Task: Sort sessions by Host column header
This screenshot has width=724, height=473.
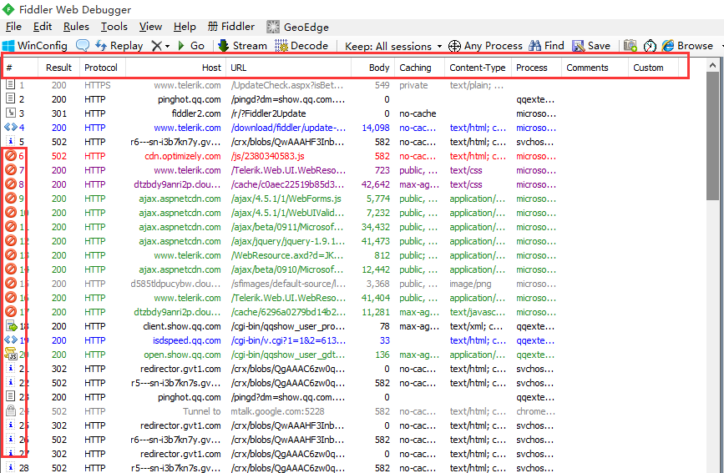Action: click(x=175, y=68)
